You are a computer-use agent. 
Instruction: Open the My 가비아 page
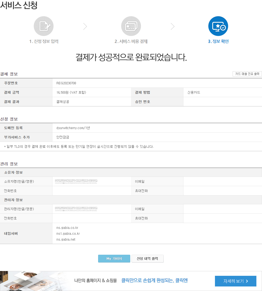(x=114, y=258)
